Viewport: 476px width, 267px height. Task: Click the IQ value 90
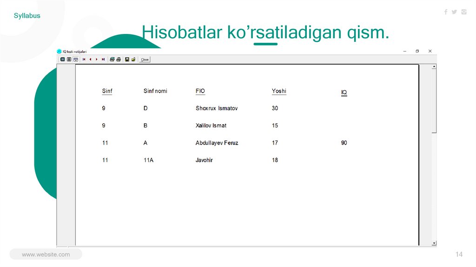pyautogui.click(x=344, y=143)
